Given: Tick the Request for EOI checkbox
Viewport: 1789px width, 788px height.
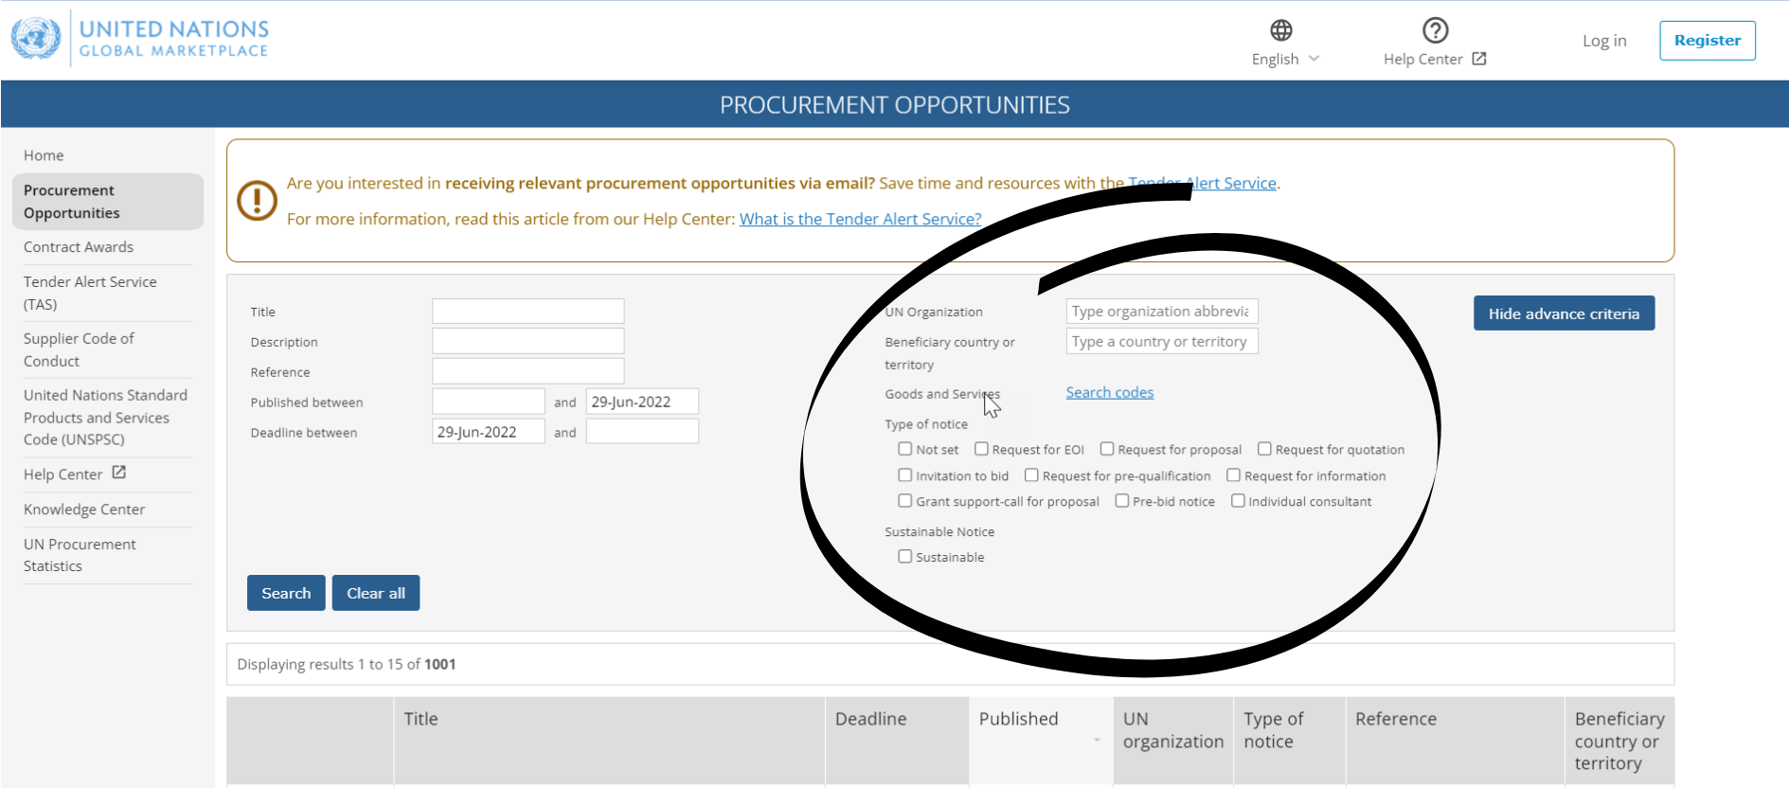Looking at the screenshot, I should coord(981,449).
